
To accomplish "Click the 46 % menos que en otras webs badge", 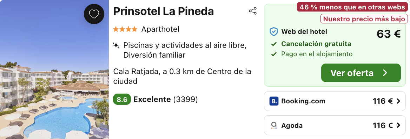I will (x=352, y=7).
